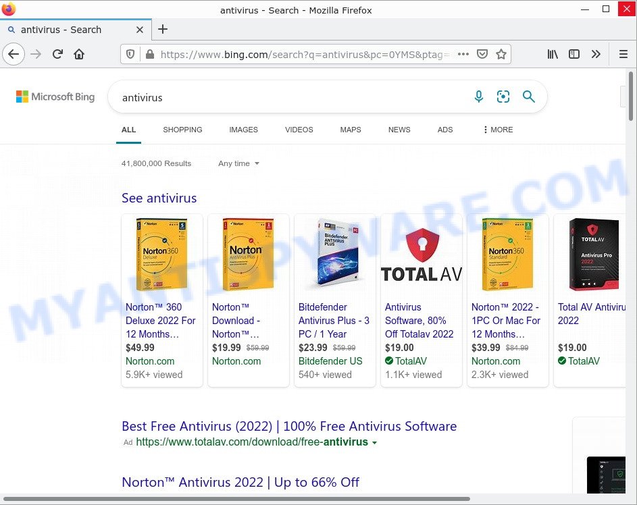637x505 pixels.
Task: Open Norton Antivirus 2022 66% Off result
Action: pyautogui.click(x=240, y=482)
